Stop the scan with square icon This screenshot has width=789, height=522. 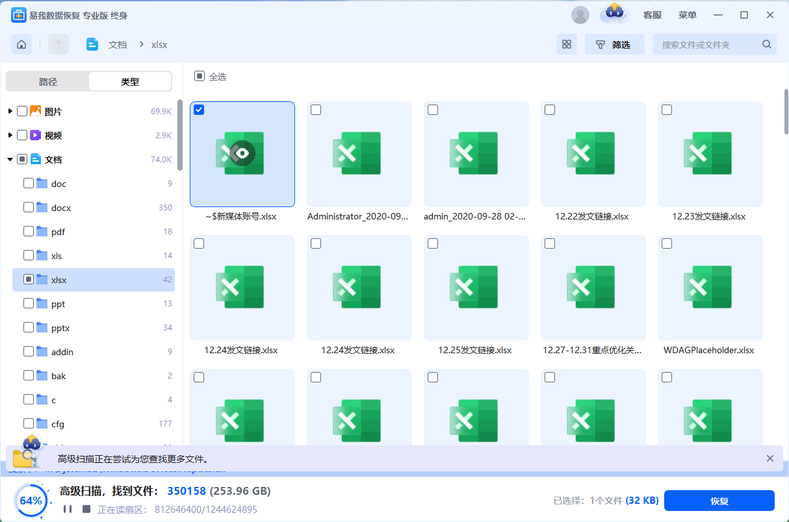[x=86, y=509]
